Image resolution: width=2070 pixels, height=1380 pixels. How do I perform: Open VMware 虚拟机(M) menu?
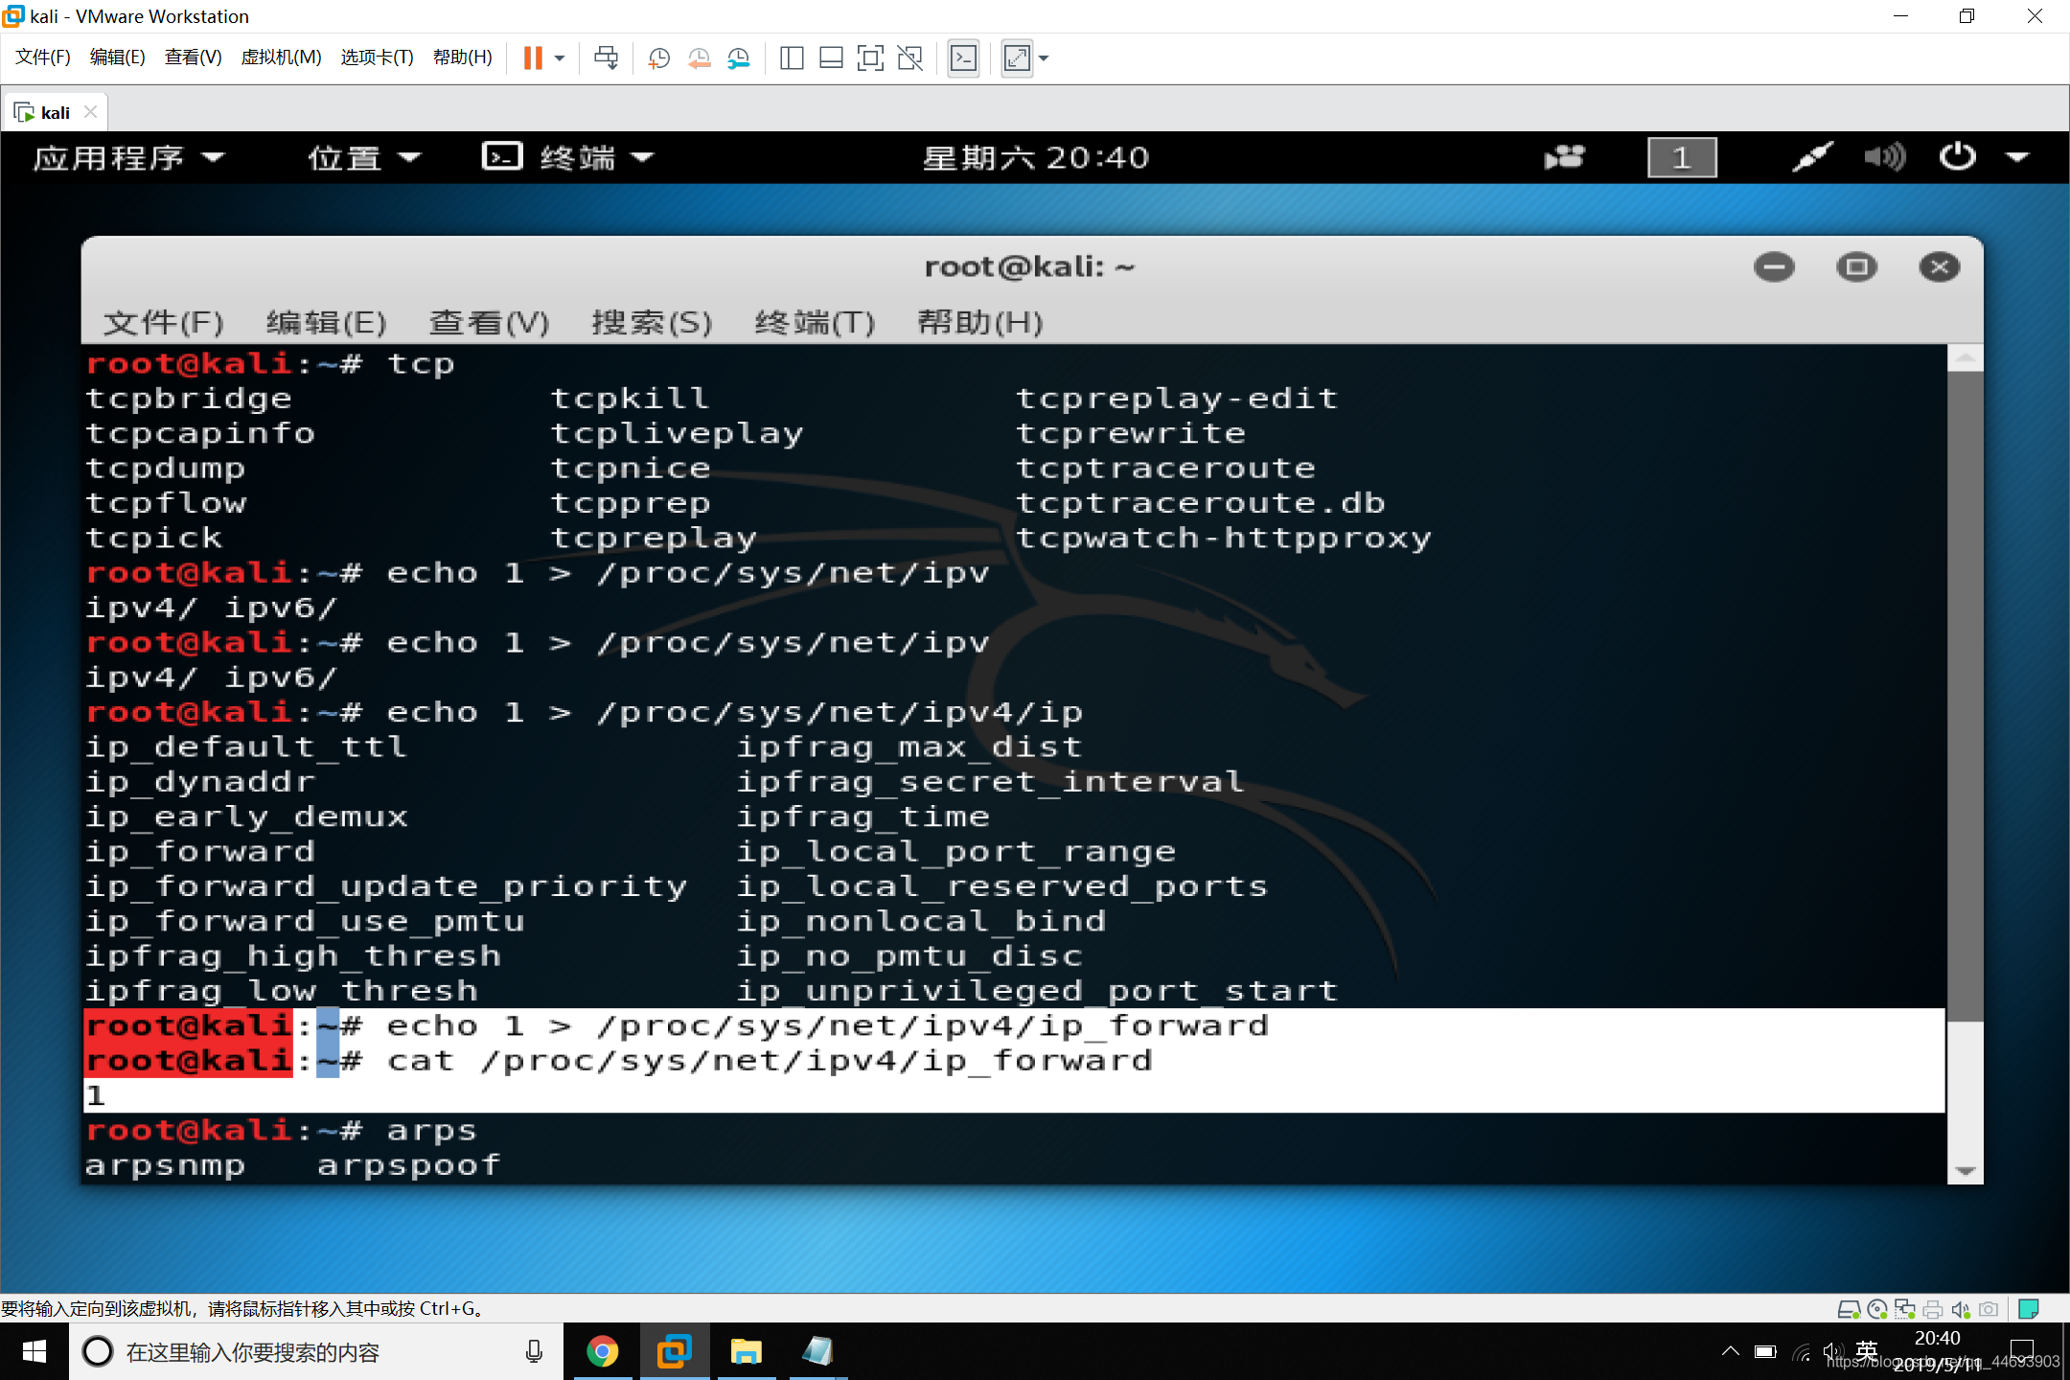click(x=281, y=57)
